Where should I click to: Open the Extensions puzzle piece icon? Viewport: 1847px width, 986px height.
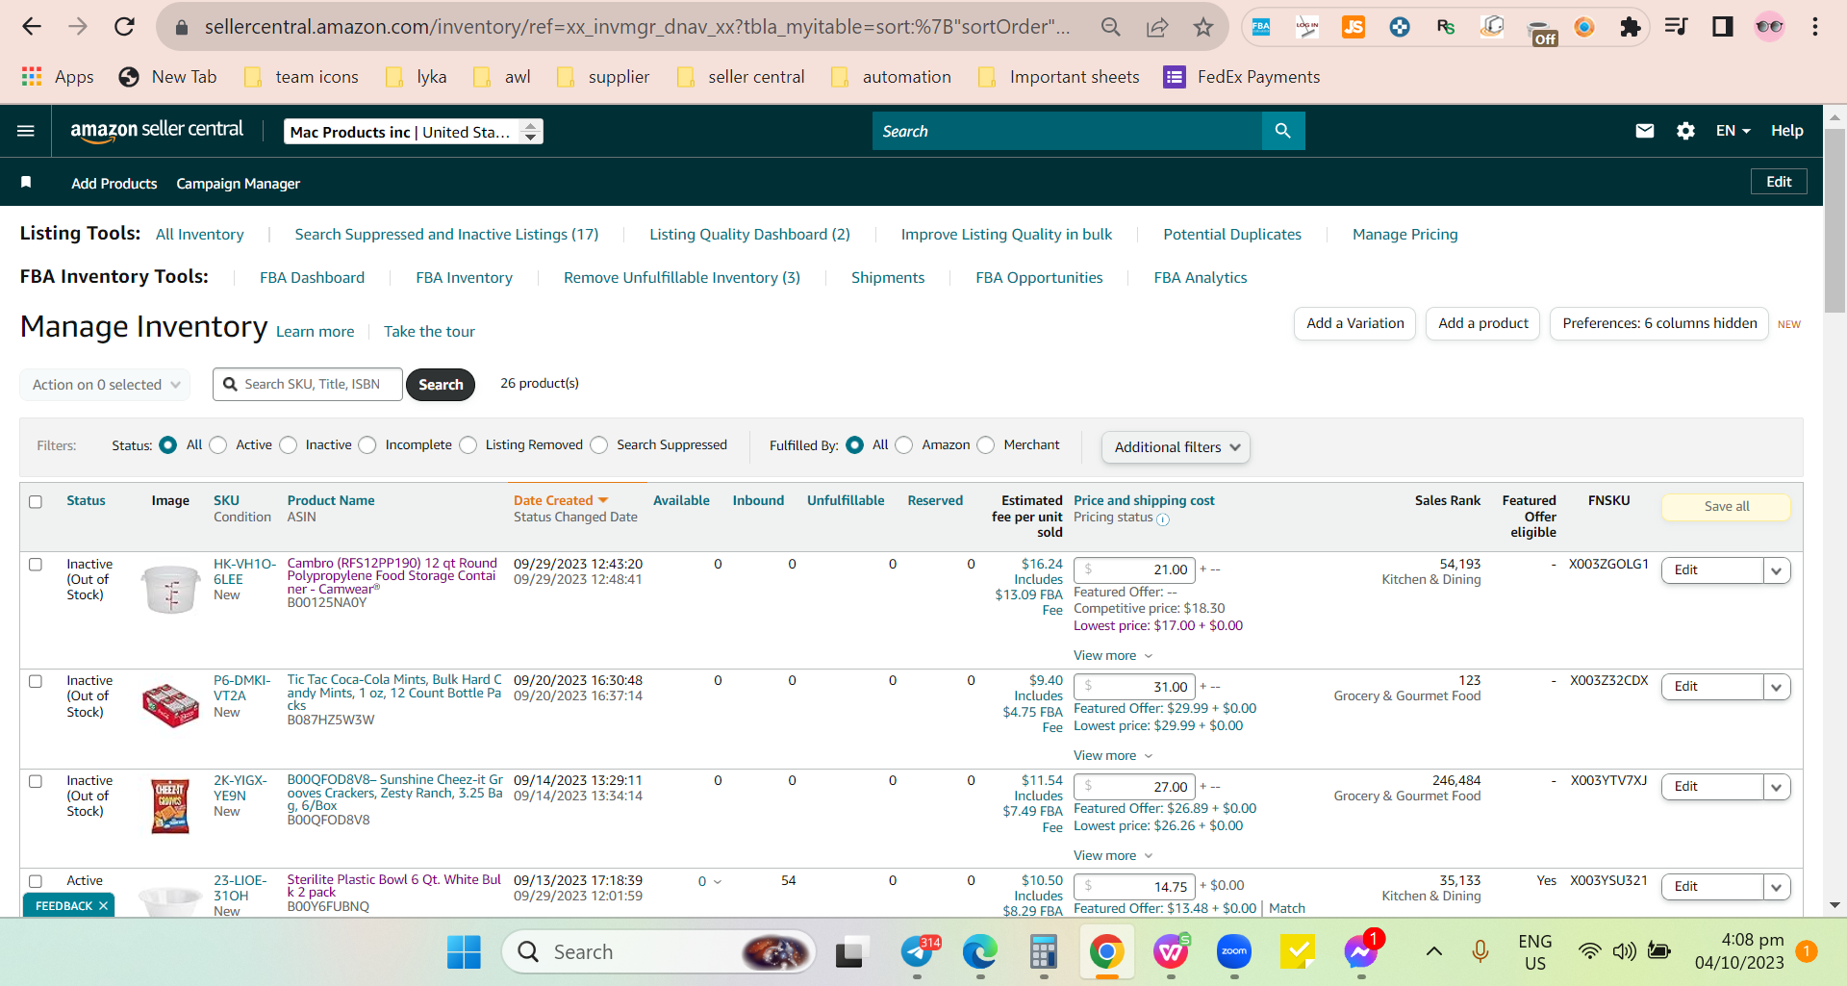tap(1630, 27)
